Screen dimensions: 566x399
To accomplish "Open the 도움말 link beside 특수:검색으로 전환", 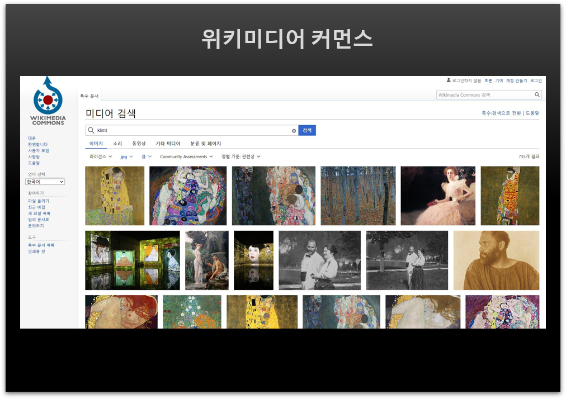I will 532,113.
